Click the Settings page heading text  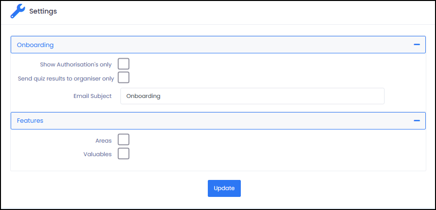pos(43,11)
